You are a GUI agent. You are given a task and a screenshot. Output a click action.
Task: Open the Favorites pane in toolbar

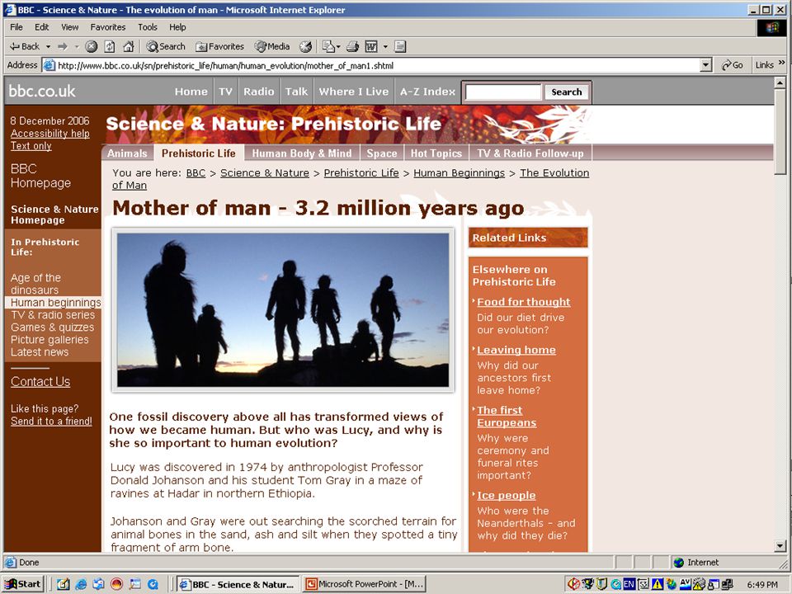click(219, 46)
